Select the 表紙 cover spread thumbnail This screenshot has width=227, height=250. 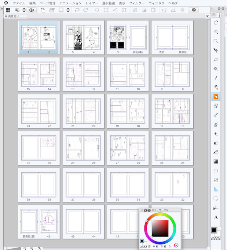pos(172,37)
